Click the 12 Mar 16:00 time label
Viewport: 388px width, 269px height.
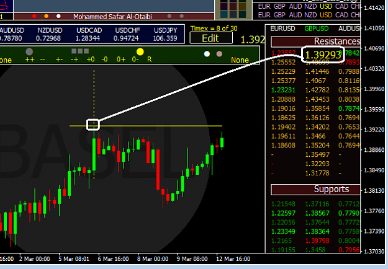(x=233, y=259)
